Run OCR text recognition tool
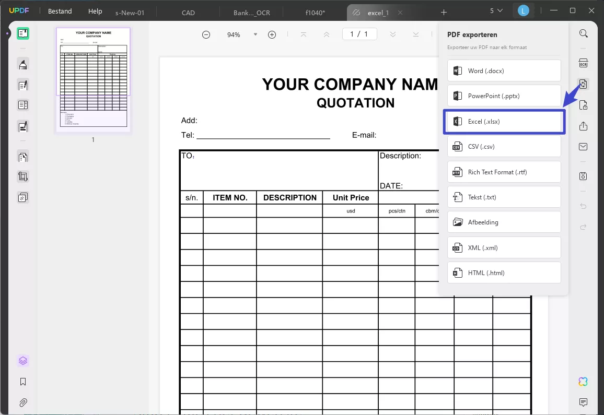Viewport: 604px width, 415px height. [583, 63]
